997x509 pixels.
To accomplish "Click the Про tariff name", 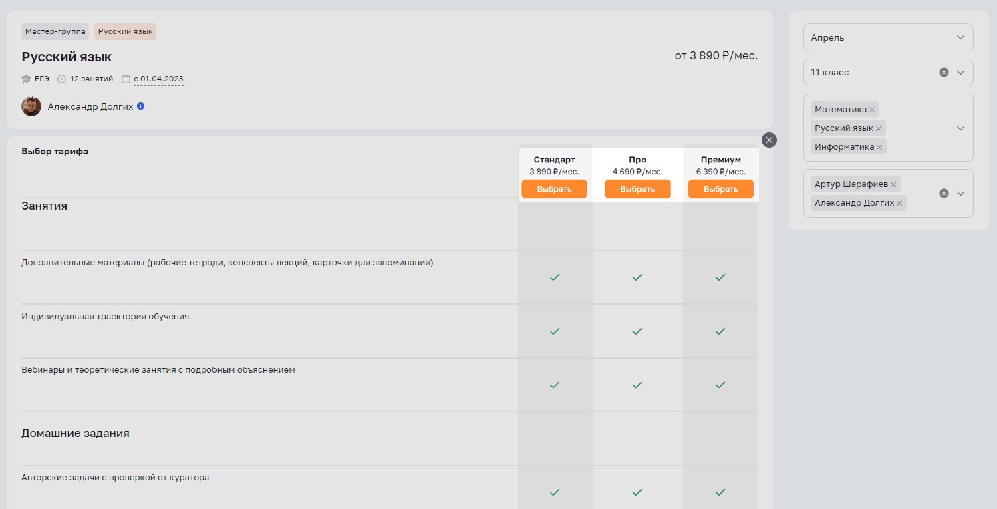I will click(x=637, y=160).
